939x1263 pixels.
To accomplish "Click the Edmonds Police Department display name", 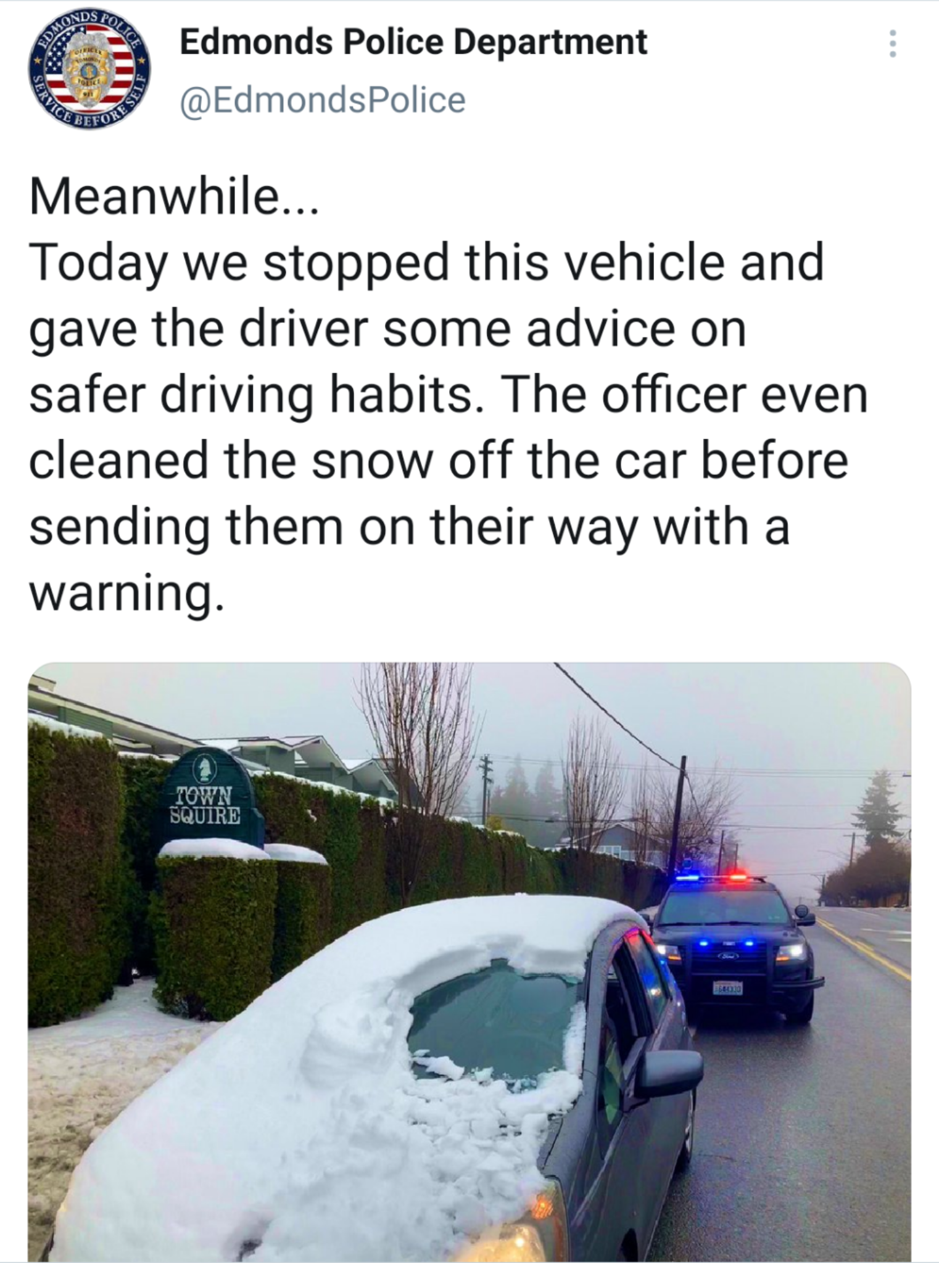I will pos(413,42).
